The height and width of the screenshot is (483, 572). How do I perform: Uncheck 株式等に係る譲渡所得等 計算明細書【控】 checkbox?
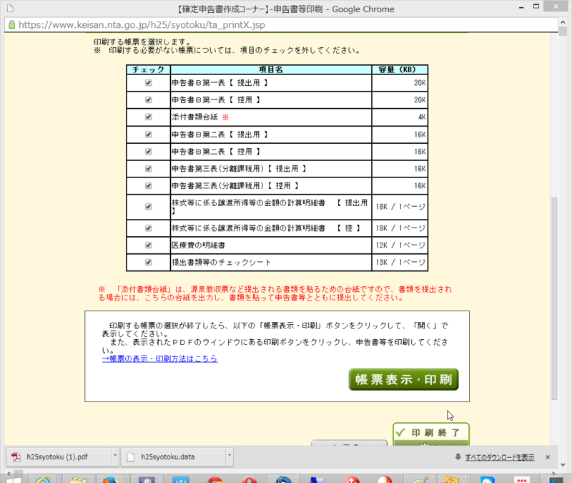tap(148, 228)
